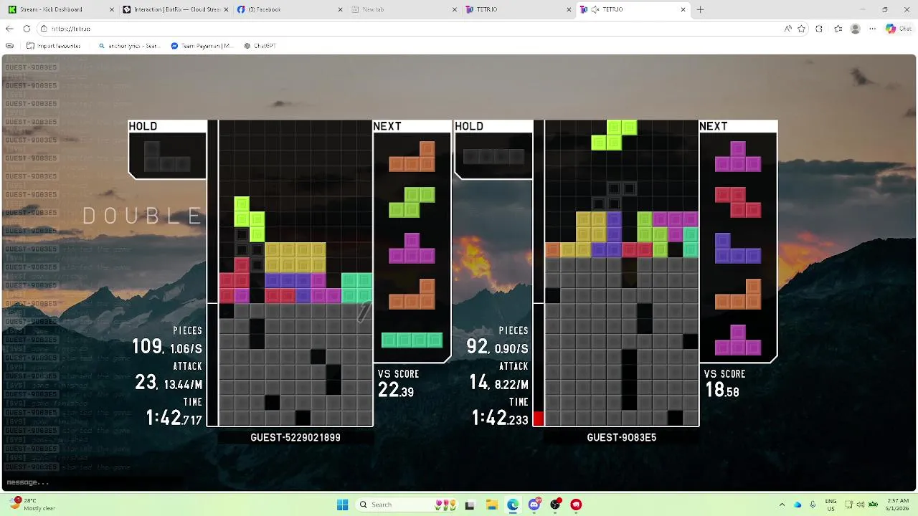Click the Read aloud icon in address bar
Image resolution: width=918 pixels, height=516 pixels.
click(787, 29)
